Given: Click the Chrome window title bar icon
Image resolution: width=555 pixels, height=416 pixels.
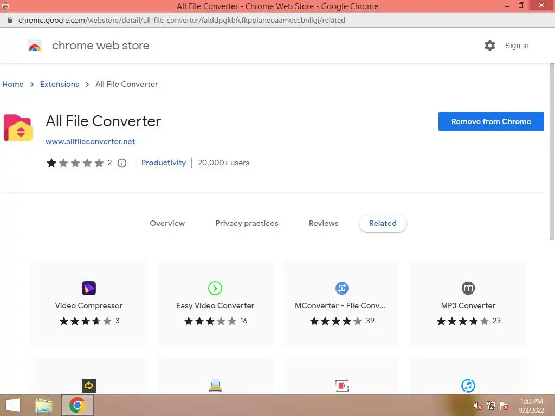Looking at the screenshot, I should (5, 6).
